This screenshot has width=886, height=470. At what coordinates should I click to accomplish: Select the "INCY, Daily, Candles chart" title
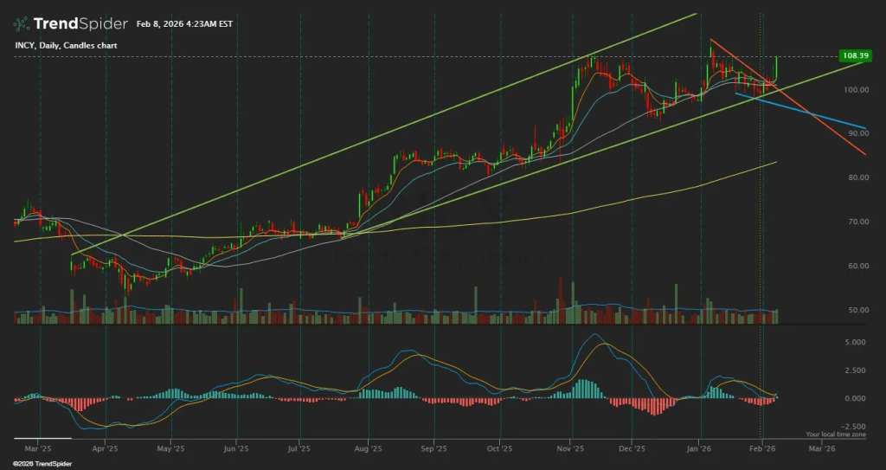[x=65, y=45]
